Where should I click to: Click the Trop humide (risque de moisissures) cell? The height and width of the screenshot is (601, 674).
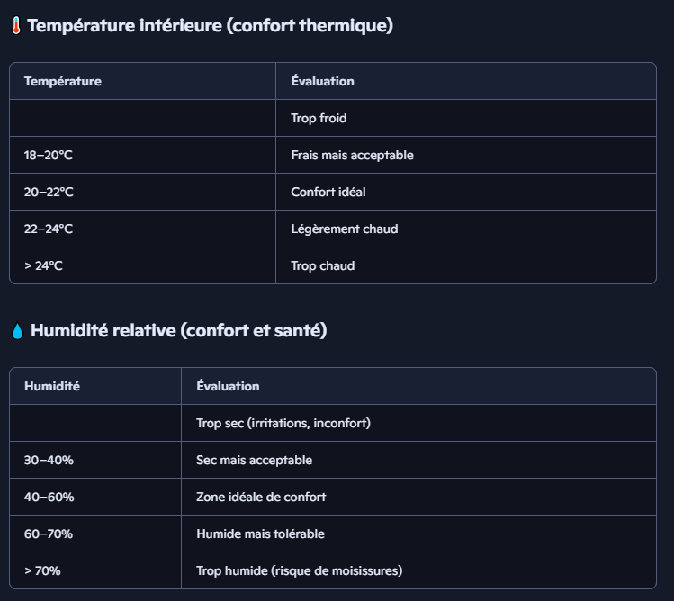pos(299,570)
